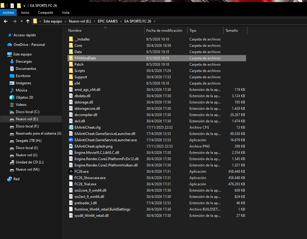Click Unidad de CD (L:) drive icon
307x239 pixels.
point(12,162)
